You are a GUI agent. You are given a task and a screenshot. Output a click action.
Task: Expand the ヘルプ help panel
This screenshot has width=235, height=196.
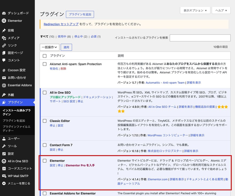pyautogui.click(x=221, y=10)
